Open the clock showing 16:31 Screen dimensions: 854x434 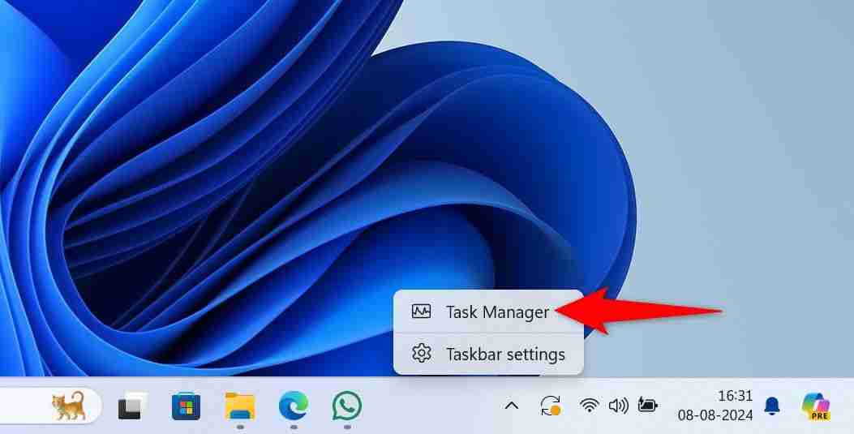click(x=735, y=396)
